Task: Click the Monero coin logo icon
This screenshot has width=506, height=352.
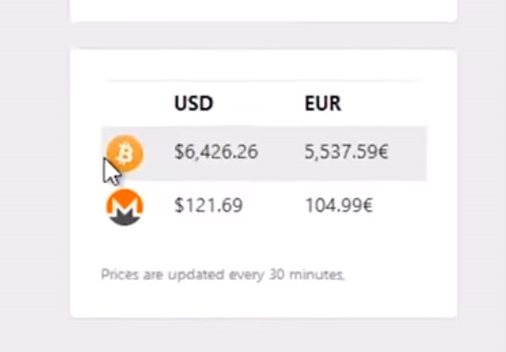Action: [x=125, y=207]
